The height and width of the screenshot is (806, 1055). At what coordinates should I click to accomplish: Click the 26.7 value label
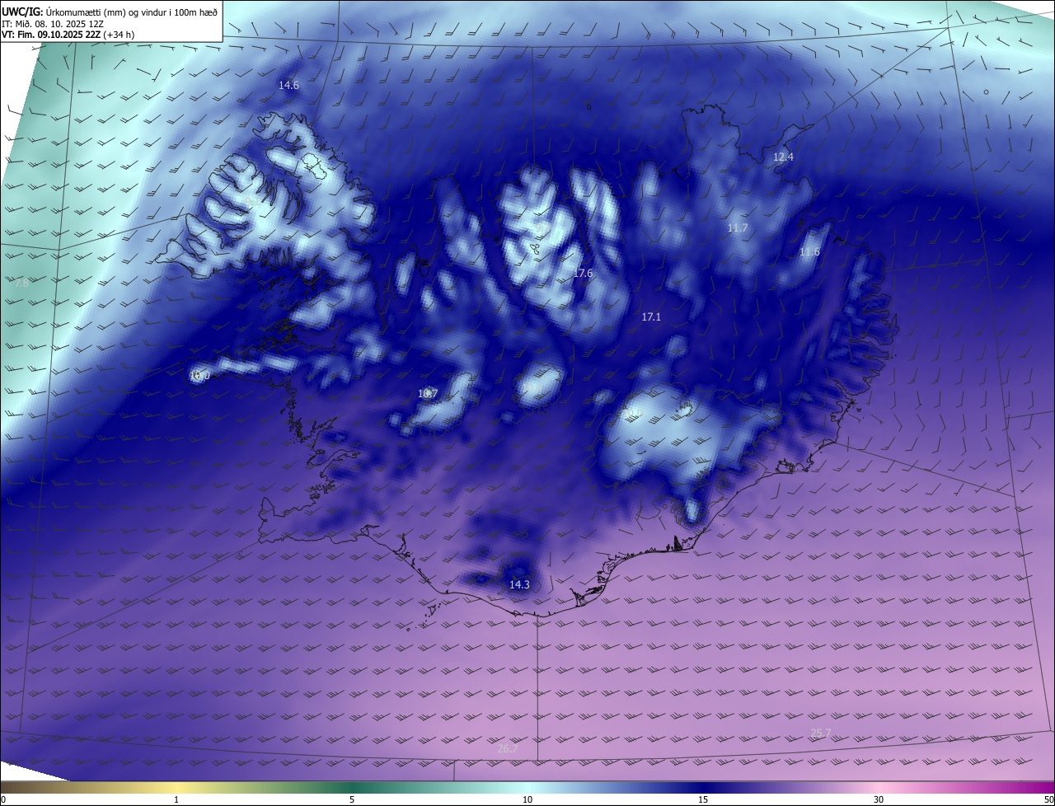tap(509, 748)
